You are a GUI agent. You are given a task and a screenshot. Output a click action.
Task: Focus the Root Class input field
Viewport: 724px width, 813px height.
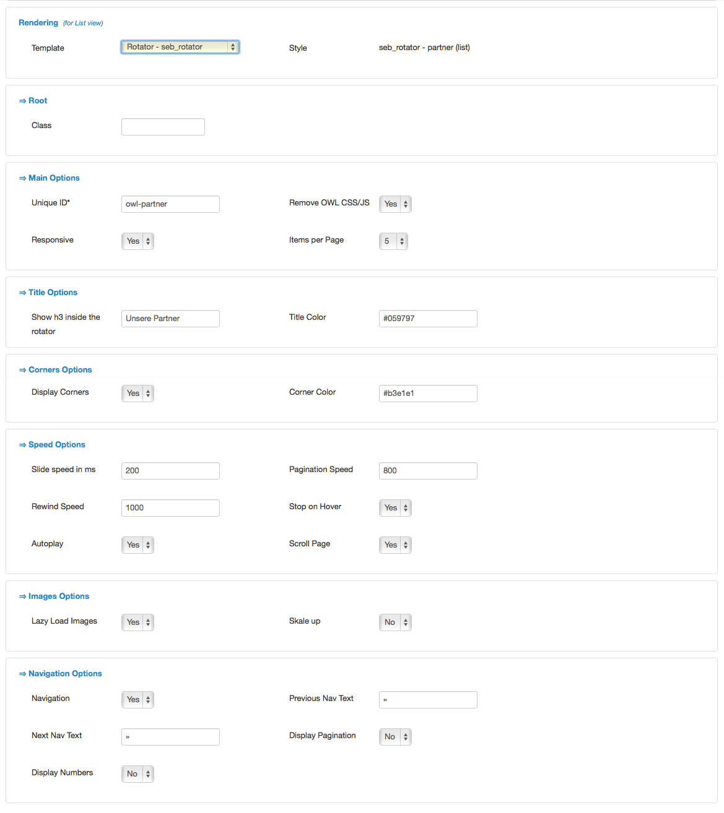pos(163,127)
